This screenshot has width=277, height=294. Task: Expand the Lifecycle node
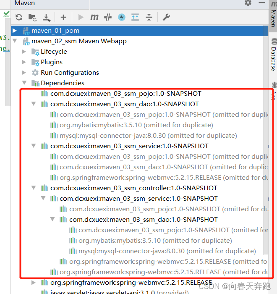coord(24,51)
